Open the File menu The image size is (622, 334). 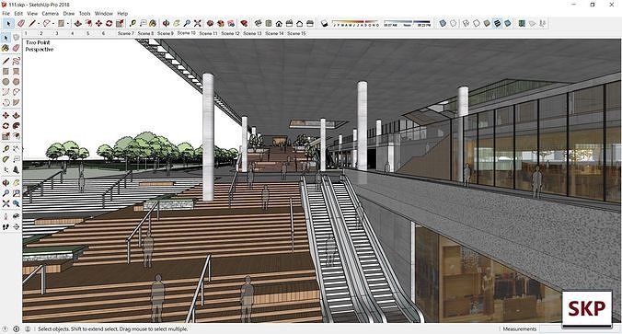click(6, 14)
